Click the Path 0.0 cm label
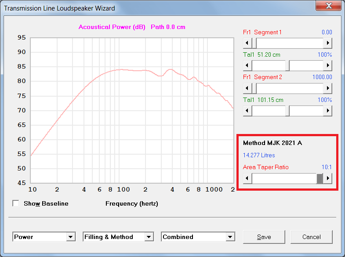The image size is (345, 257). click(x=168, y=27)
